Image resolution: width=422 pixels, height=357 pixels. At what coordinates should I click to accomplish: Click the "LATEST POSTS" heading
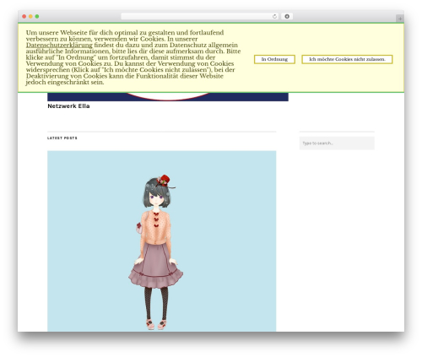point(62,138)
